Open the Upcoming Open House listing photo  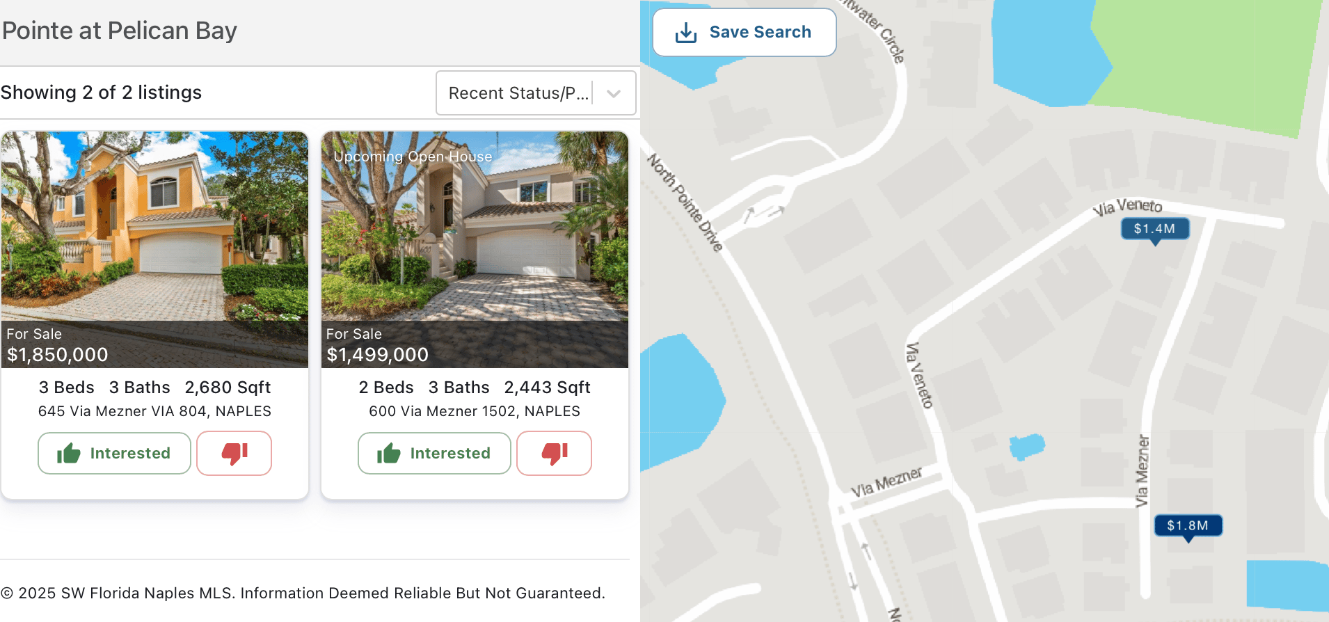click(475, 226)
